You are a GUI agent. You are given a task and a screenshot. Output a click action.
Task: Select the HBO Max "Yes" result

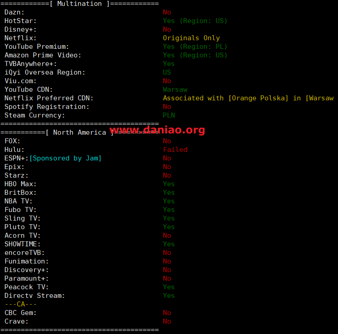[x=169, y=184]
